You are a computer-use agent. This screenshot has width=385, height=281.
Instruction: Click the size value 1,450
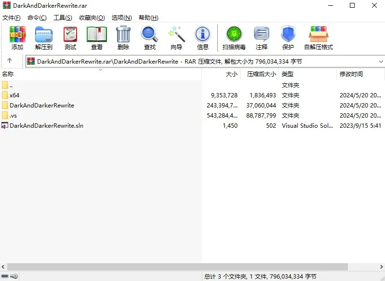pos(230,125)
